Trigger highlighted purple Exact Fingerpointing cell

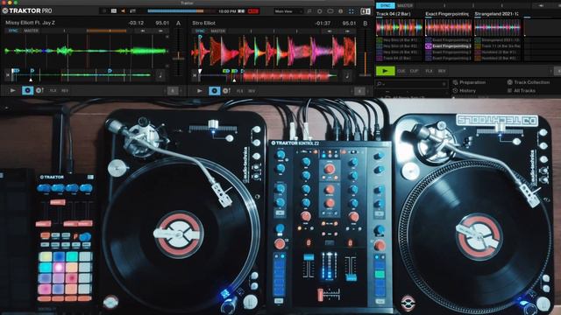pos(448,46)
